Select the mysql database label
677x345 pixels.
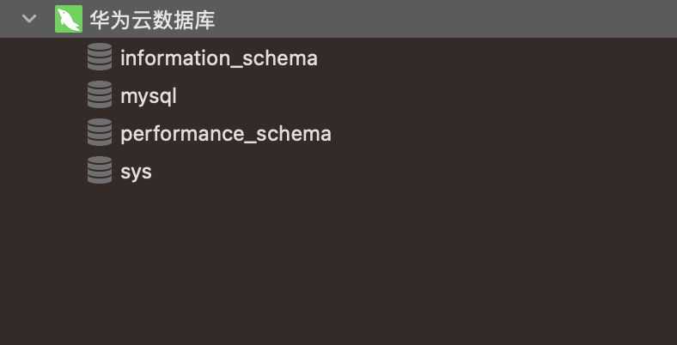point(149,96)
